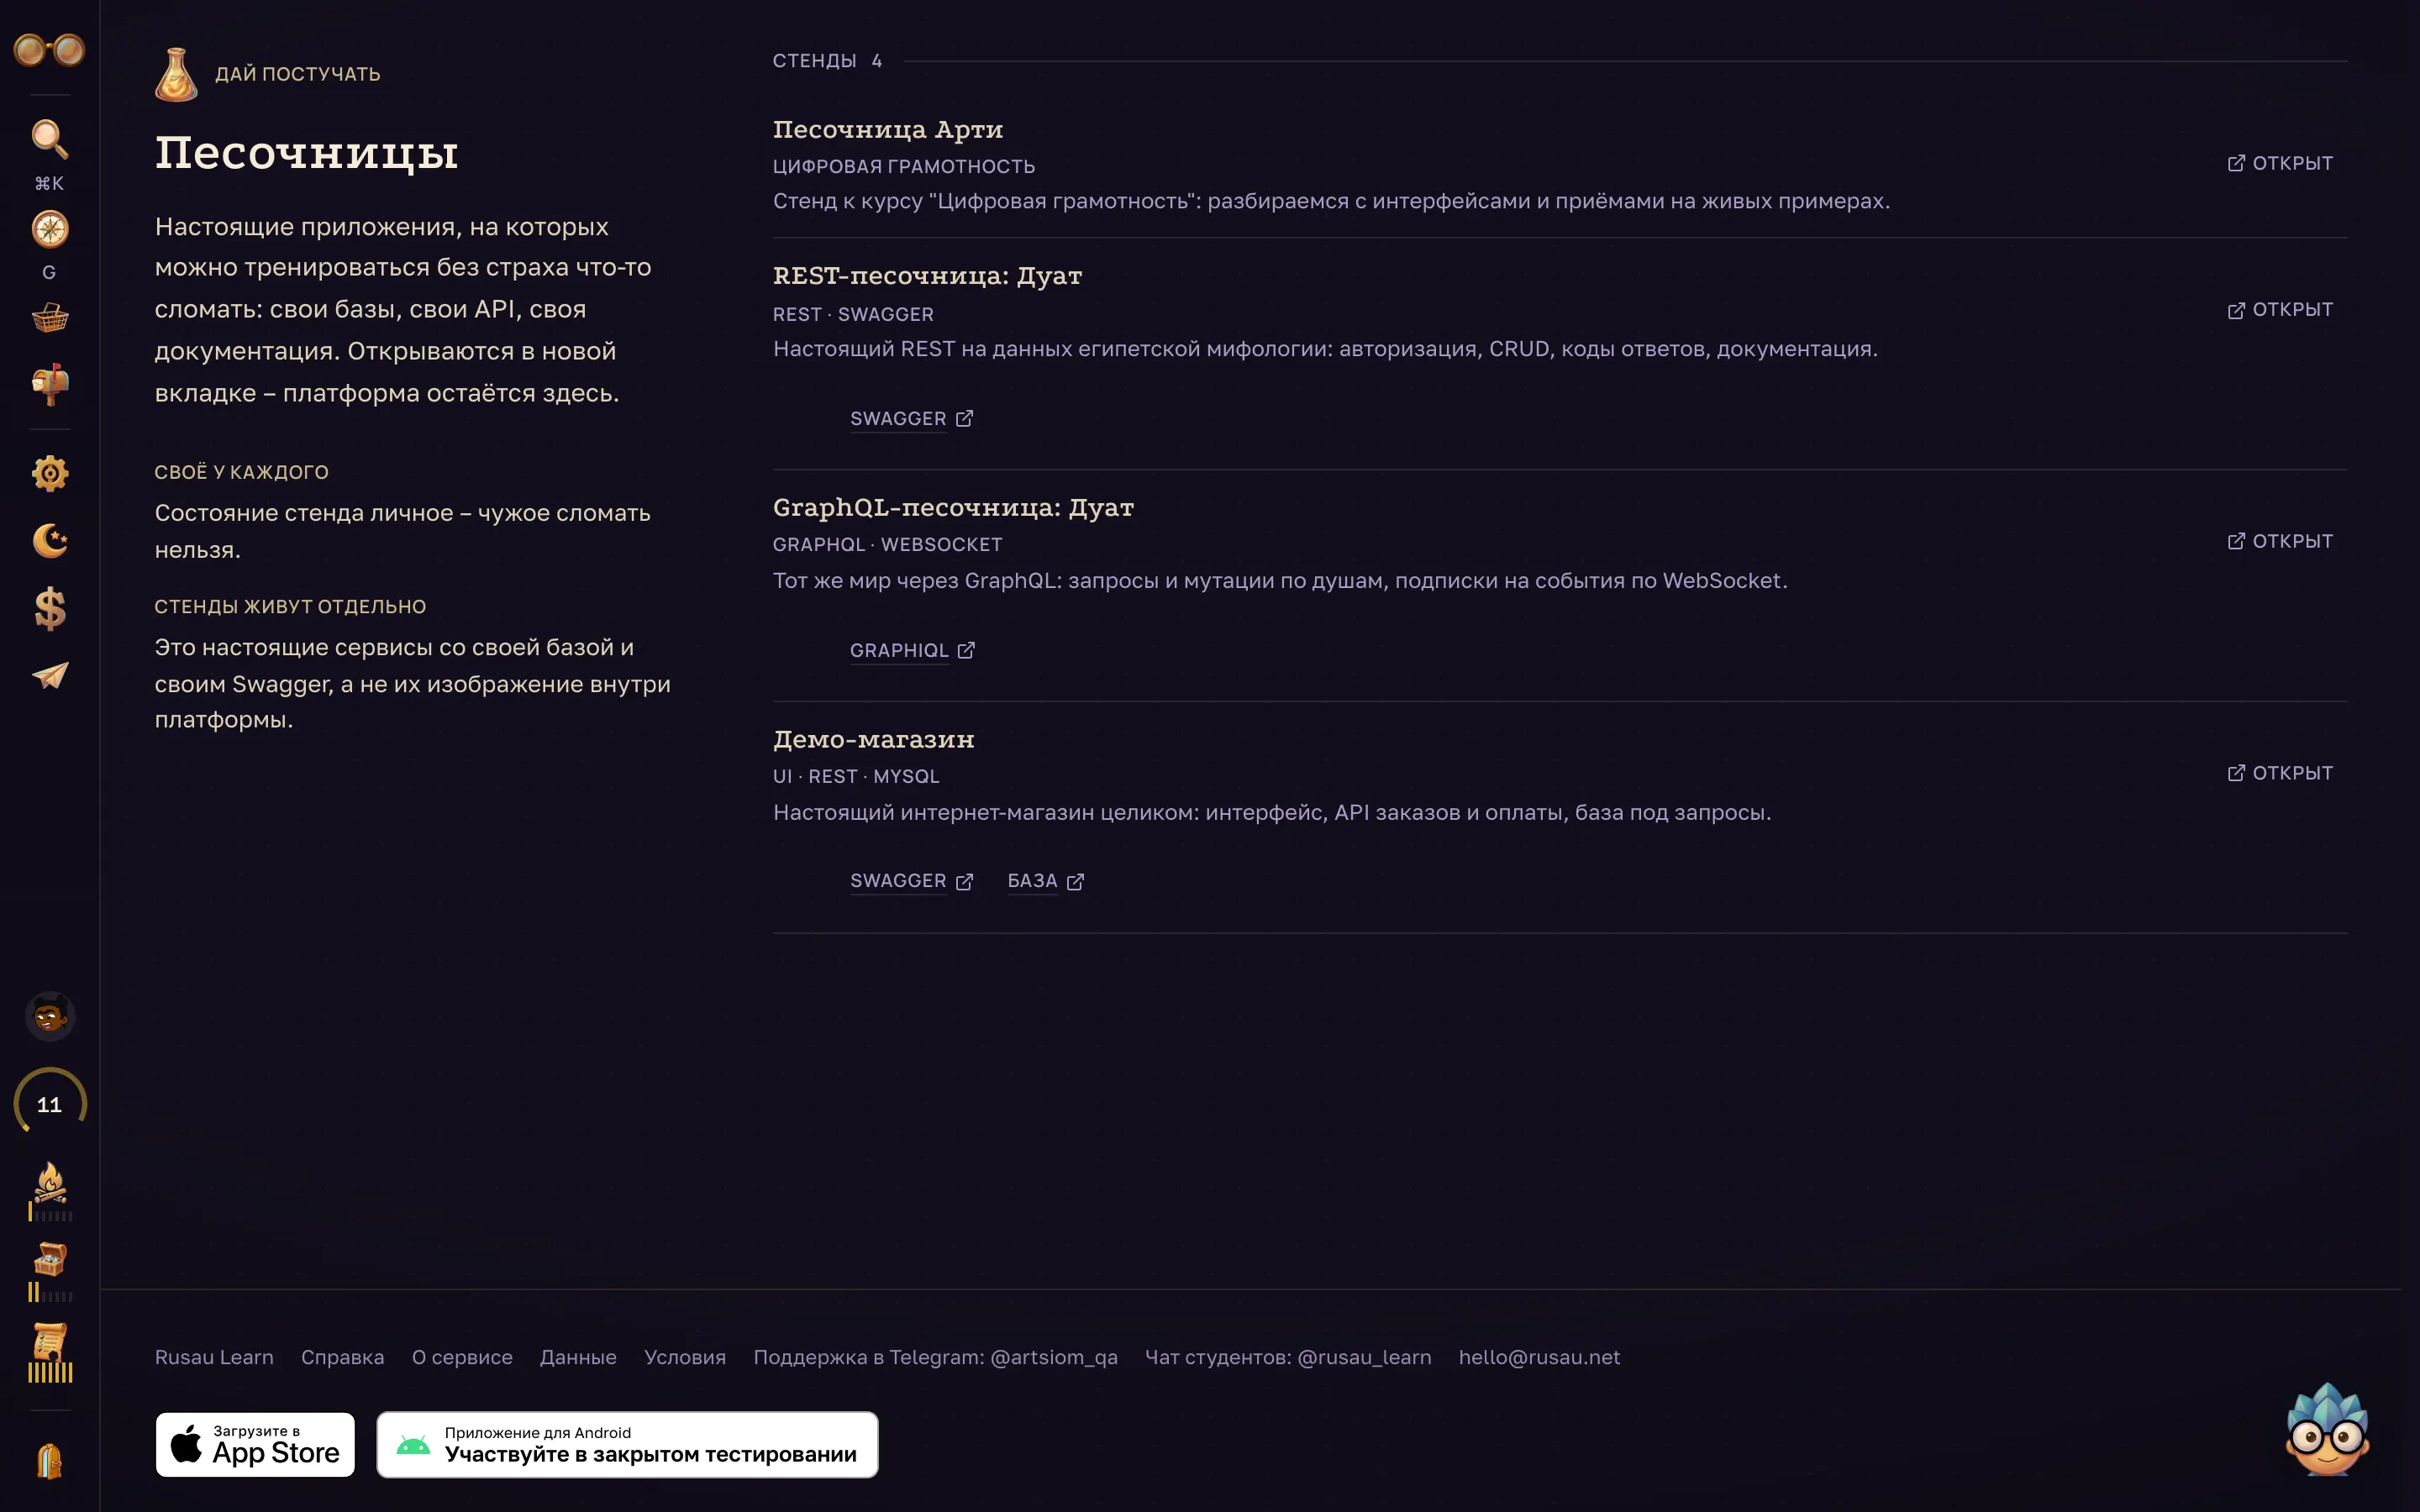Open SWAGGER link under REST-песочница
This screenshot has height=1512, width=2420.
[911, 419]
